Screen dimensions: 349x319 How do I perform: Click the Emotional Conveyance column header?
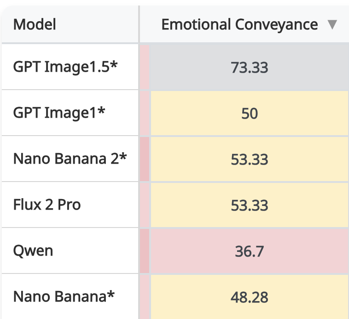(x=244, y=24)
